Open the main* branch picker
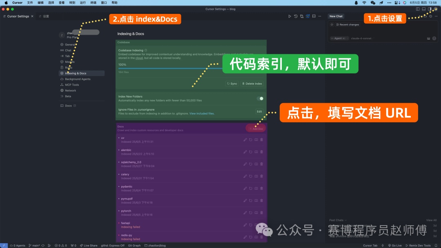This screenshot has height=248, width=441. 34,246
